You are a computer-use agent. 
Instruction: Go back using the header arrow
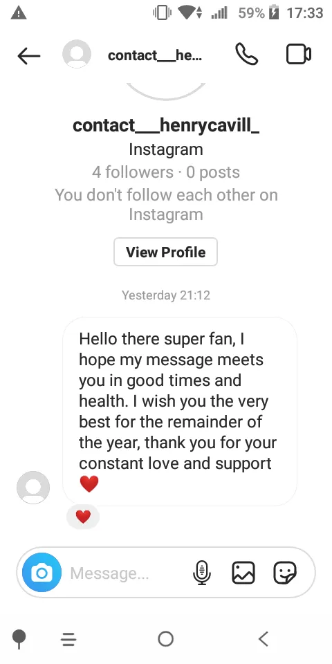coord(29,55)
